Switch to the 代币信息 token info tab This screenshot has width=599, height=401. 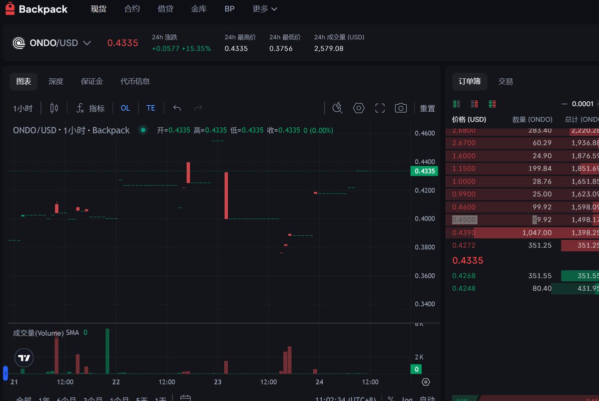pyautogui.click(x=135, y=81)
